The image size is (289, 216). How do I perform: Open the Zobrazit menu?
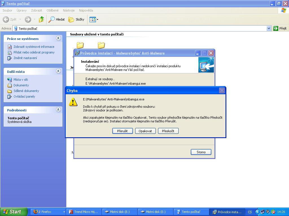[x=36, y=10]
